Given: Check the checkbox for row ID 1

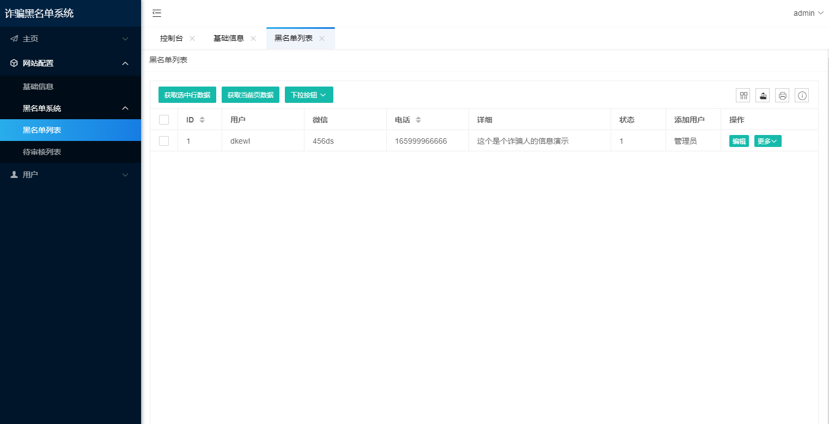Looking at the screenshot, I should [164, 140].
